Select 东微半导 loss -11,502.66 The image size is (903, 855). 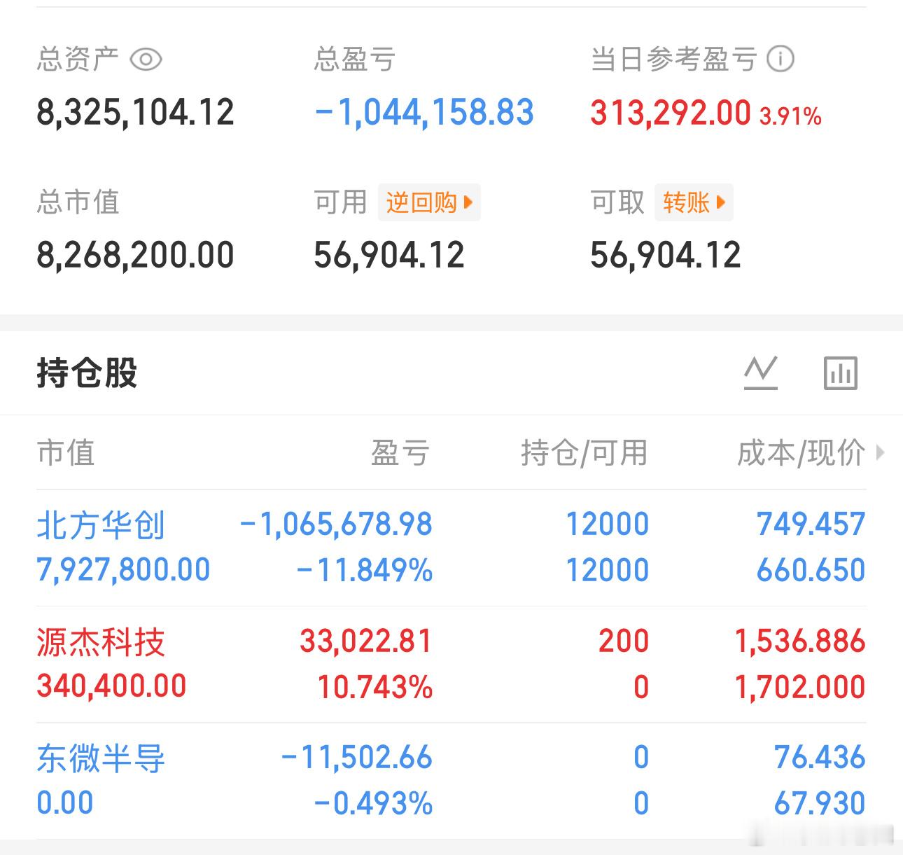click(x=357, y=758)
